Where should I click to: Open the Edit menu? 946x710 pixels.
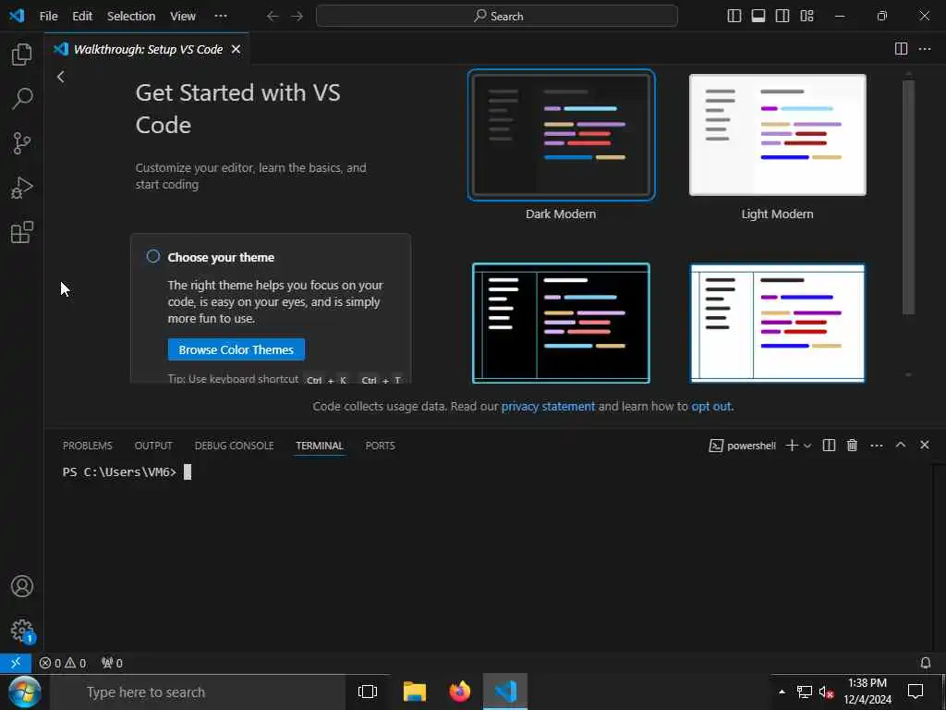[82, 17]
